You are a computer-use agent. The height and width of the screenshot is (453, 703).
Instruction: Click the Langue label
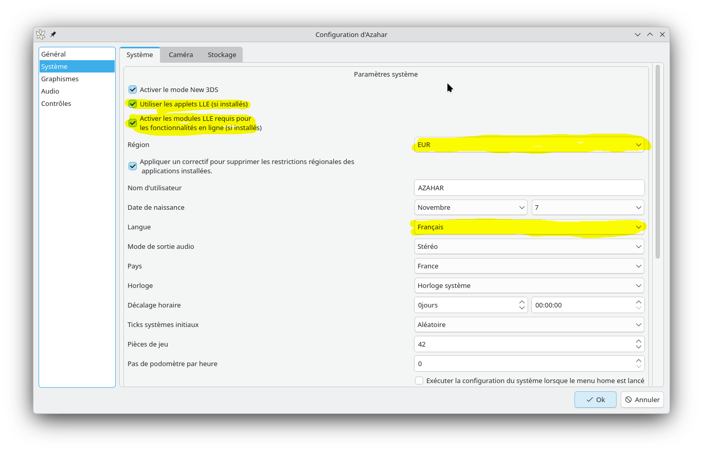pos(139,227)
